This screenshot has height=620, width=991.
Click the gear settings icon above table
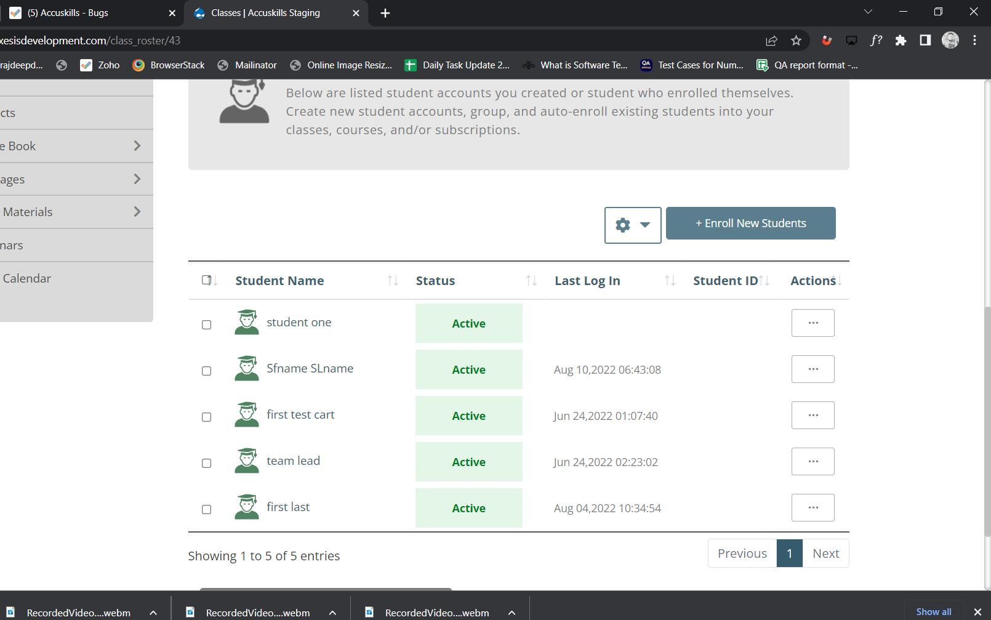pos(623,225)
